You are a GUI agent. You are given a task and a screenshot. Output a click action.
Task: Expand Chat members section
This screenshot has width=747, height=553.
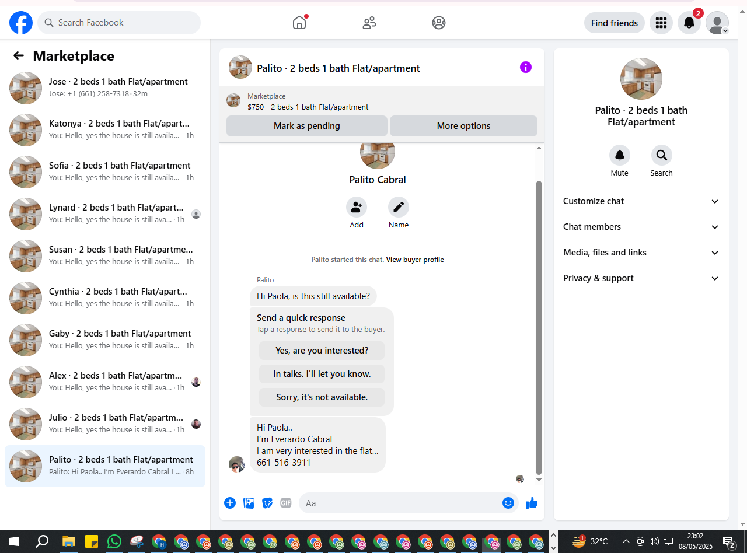[x=641, y=227]
